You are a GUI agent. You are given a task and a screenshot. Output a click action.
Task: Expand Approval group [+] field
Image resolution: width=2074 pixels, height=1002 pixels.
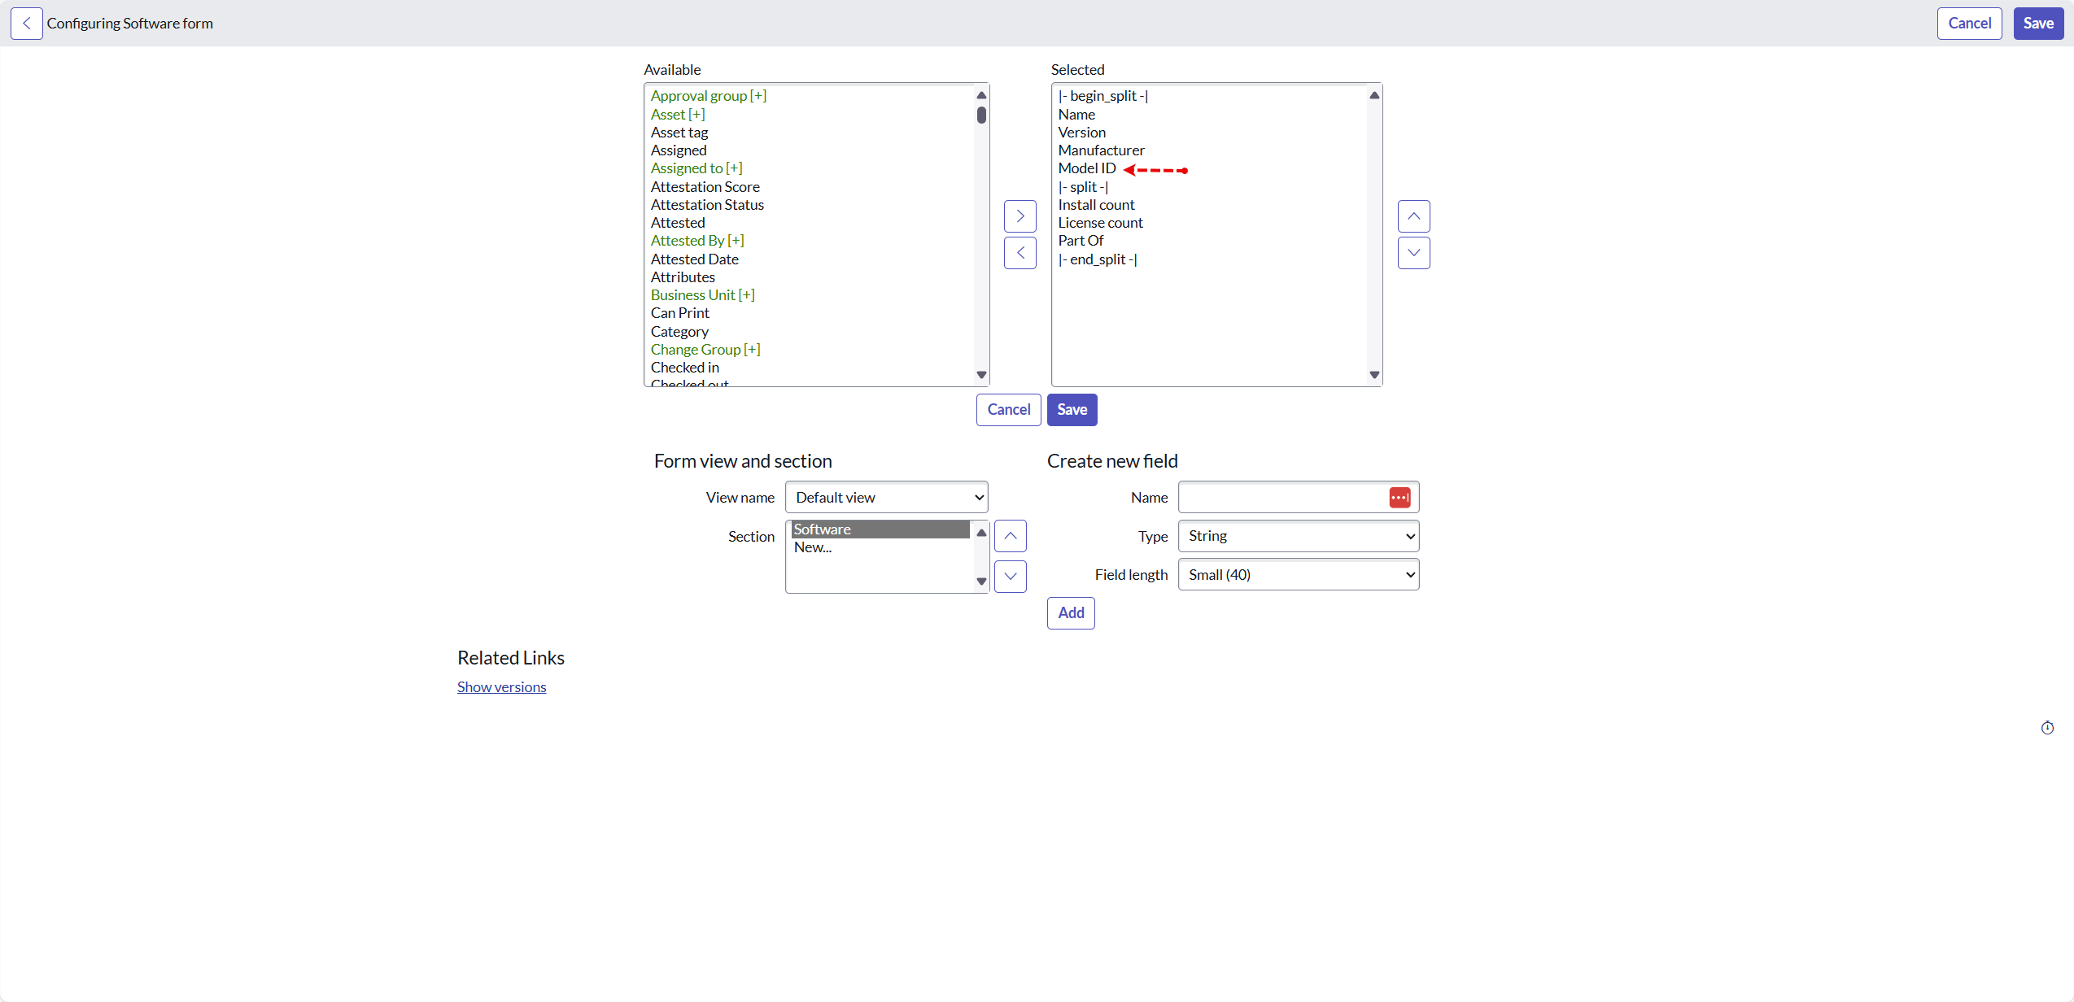708,96
